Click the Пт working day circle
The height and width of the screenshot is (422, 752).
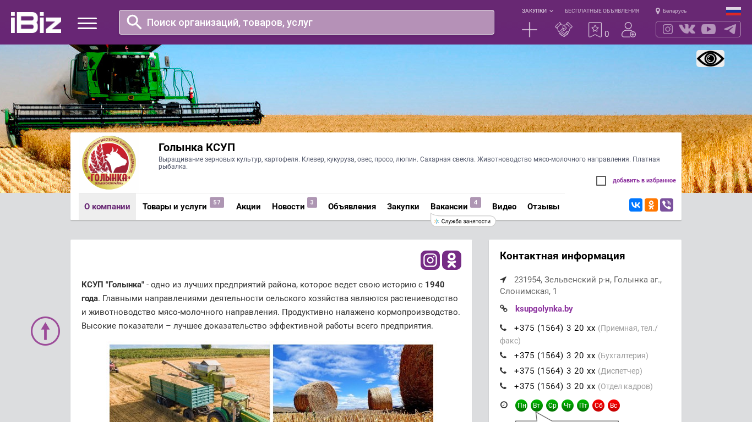click(583, 406)
